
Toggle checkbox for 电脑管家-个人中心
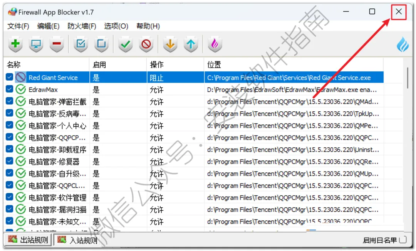tap(9, 125)
